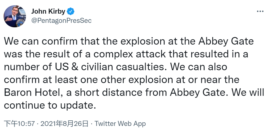Click "Abbey Gate" in the first line
271x134 pixels.
pos(226,42)
